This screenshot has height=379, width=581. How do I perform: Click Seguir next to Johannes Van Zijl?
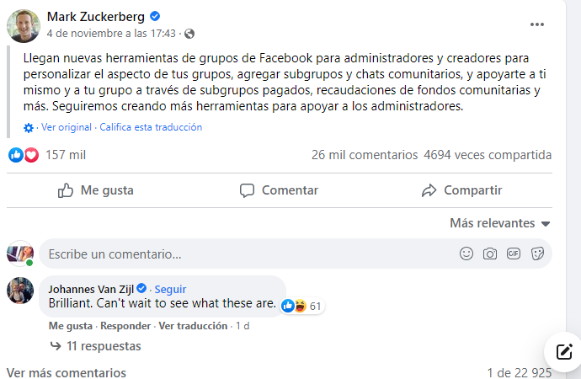pos(170,289)
